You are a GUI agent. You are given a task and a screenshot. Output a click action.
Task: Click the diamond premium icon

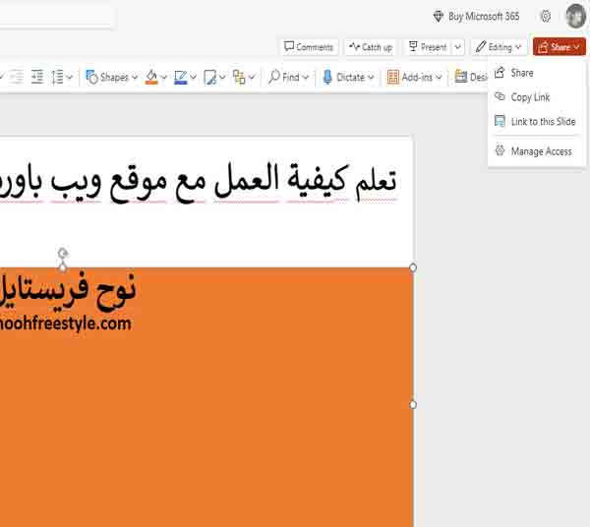tap(439, 16)
